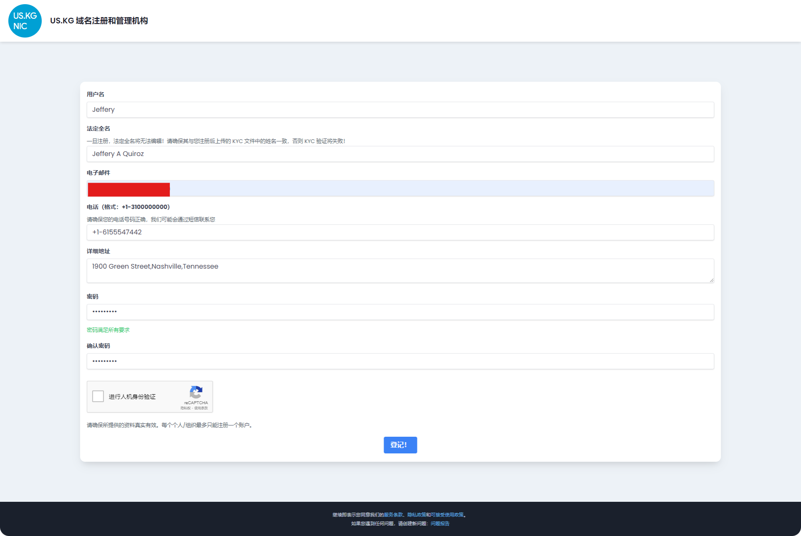
Task: Click the 用户名 field label
Action: tap(96, 94)
